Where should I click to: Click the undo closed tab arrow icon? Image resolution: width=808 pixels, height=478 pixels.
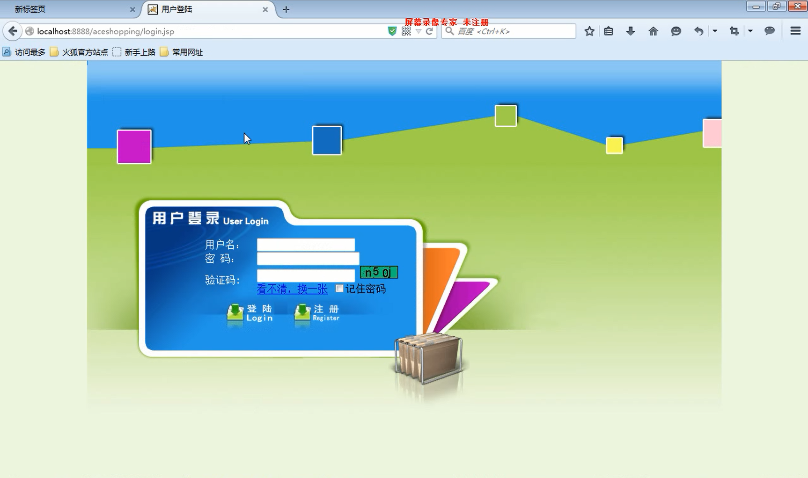coord(698,31)
